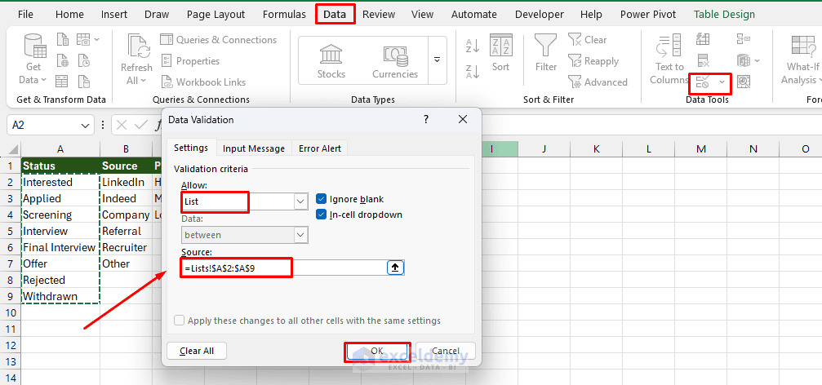822x385 pixels.
Task: Insert Stocks data type
Action: [331, 60]
